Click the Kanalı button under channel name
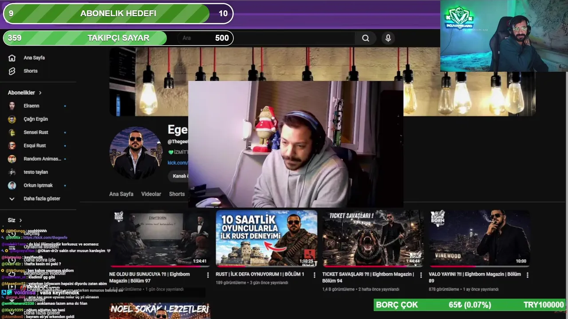 [178, 176]
